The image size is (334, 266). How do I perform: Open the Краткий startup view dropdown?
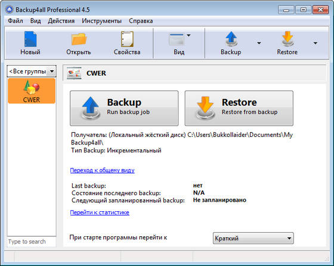(x=253, y=238)
